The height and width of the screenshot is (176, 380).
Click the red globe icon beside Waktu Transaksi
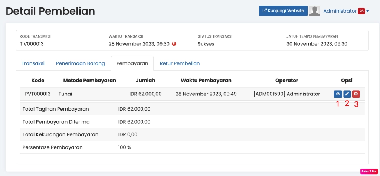click(174, 44)
